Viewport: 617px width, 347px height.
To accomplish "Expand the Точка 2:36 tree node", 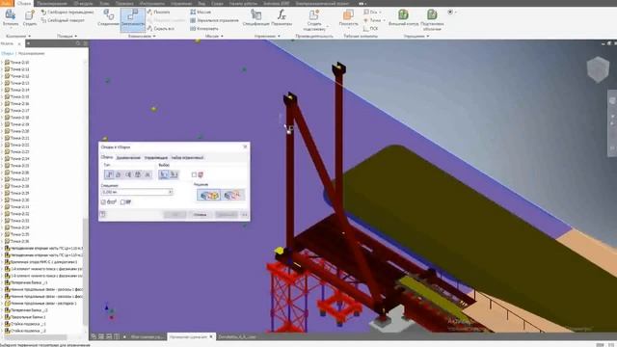I will coord(2,241).
